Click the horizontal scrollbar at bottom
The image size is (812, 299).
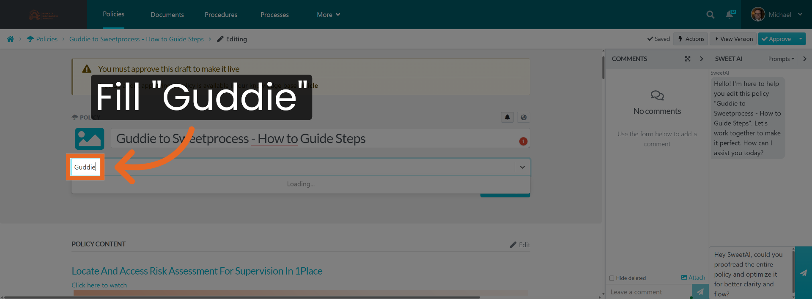[242, 297]
